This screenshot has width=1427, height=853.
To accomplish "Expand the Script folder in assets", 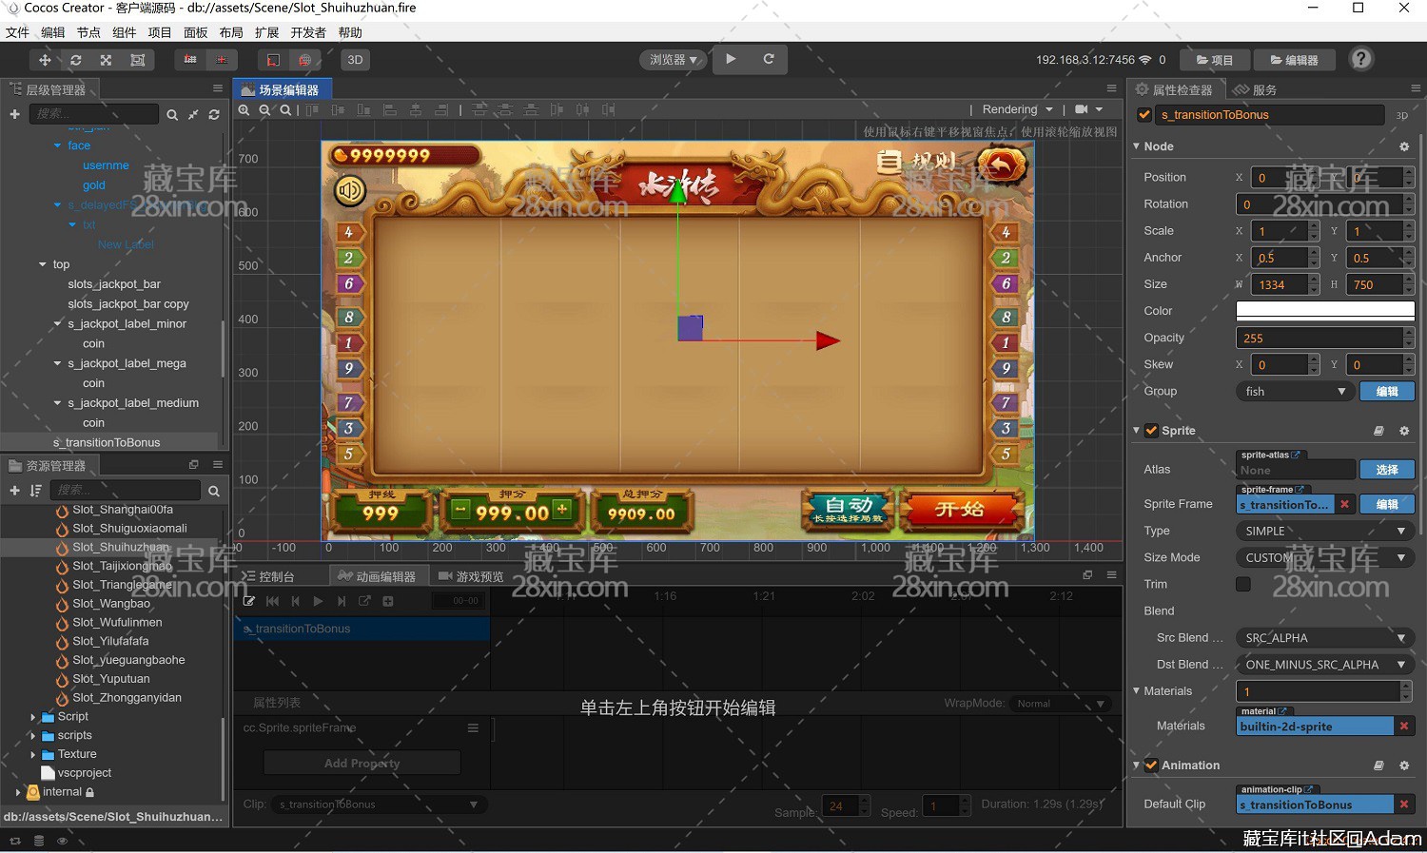I will (x=33, y=717).
